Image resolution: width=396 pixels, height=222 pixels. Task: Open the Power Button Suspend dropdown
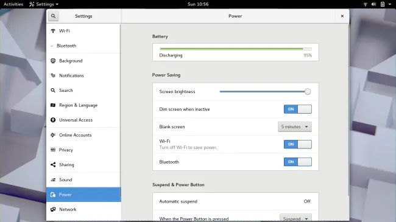[x=295, y=218]
